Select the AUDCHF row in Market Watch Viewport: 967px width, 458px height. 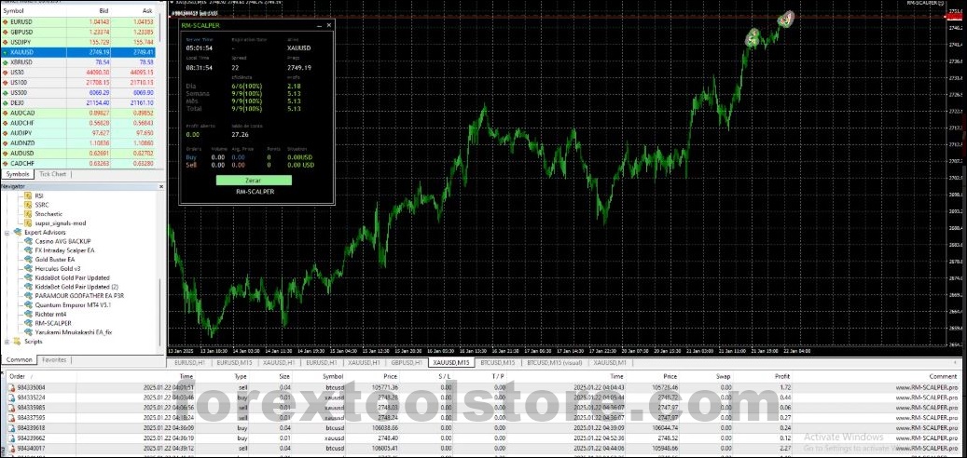pyautogui.click(x=77, y=123)
